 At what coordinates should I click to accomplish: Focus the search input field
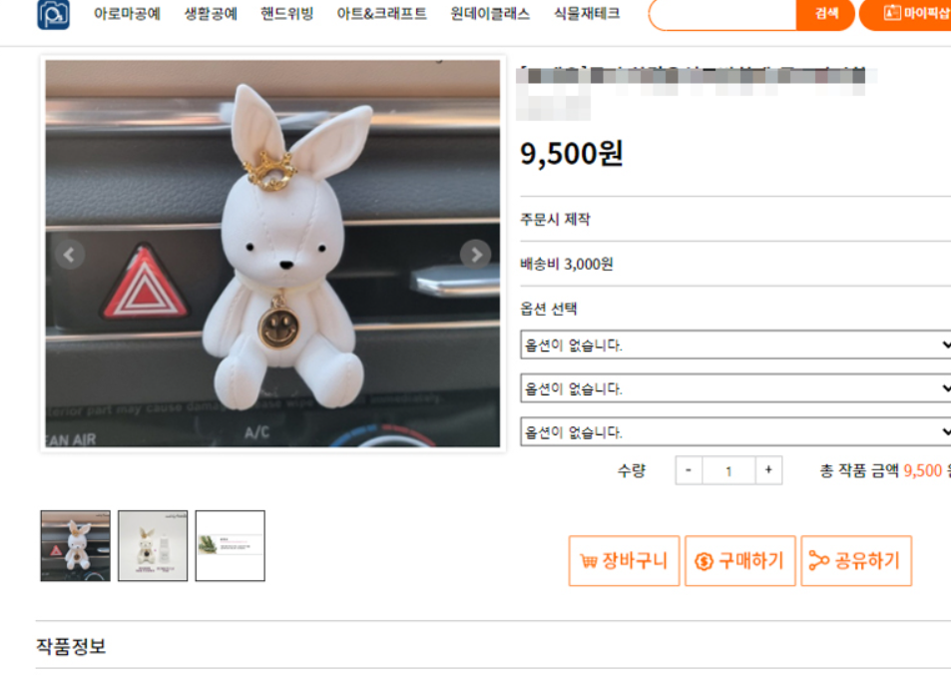(x=722, y=14)
